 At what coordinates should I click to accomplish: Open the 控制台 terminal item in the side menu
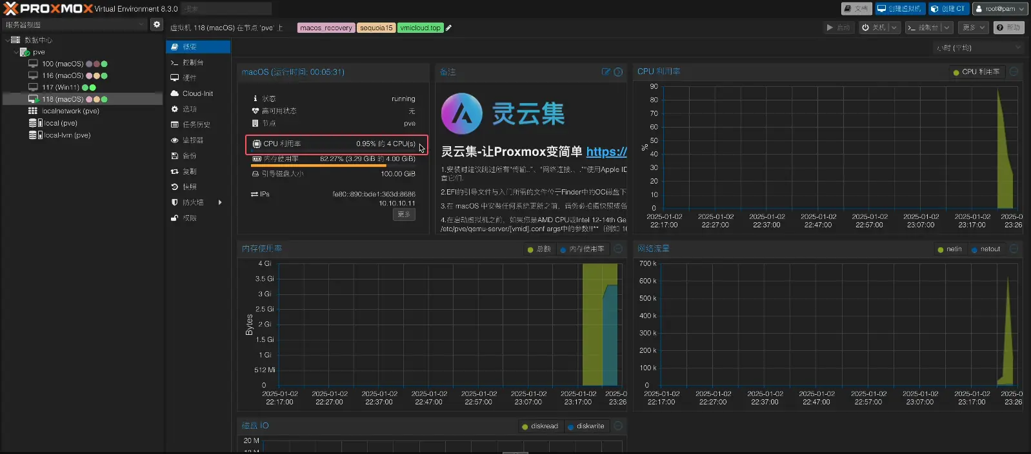[198, 62]
